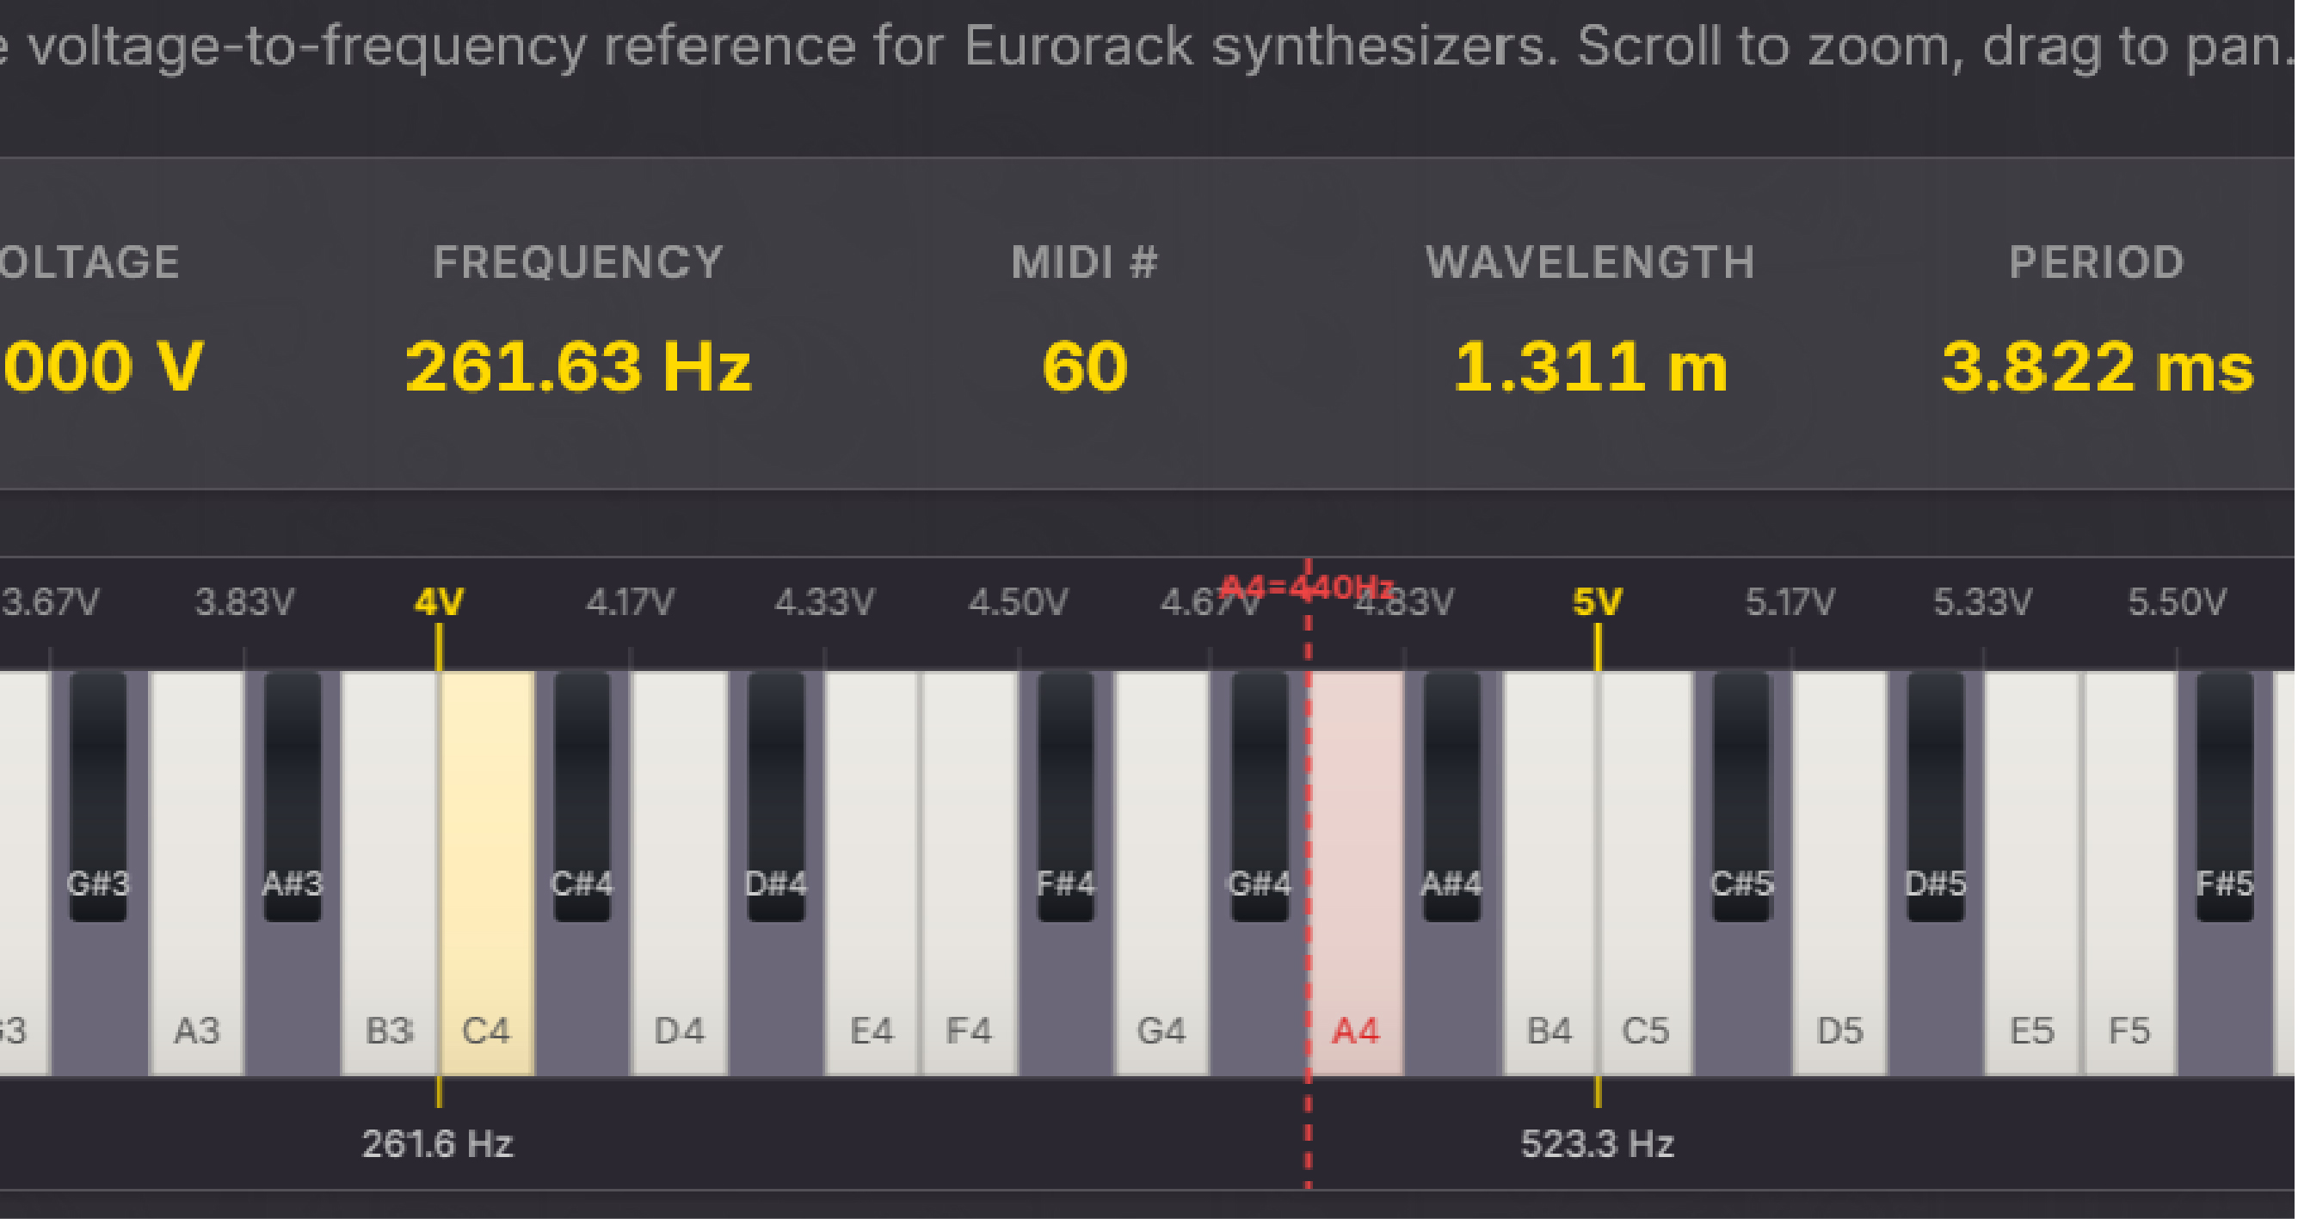Select the 1.311 m wavelength readout

coord(1591,364)
